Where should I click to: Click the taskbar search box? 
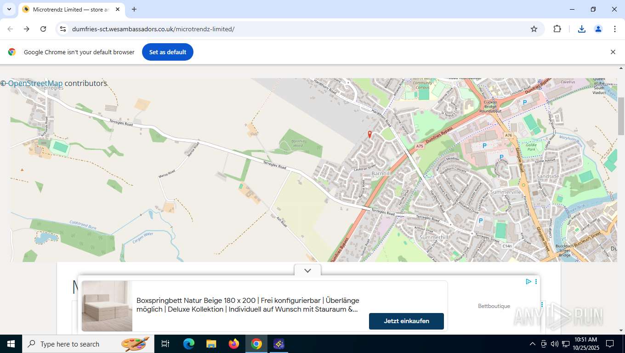[87, 344]
